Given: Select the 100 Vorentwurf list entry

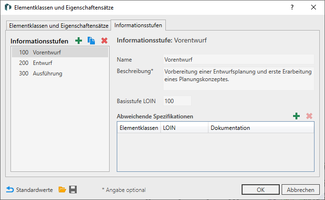Looking at the screenshot, I should (x=60, y=52).
